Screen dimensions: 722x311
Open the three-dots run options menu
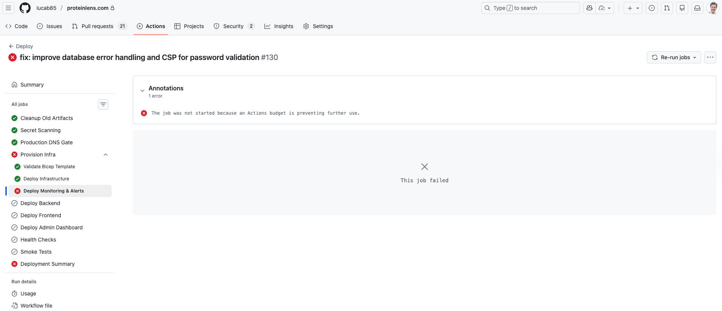[710, 57]
